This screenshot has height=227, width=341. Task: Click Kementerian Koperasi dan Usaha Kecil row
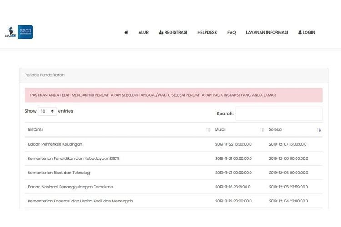pos(80,201)
